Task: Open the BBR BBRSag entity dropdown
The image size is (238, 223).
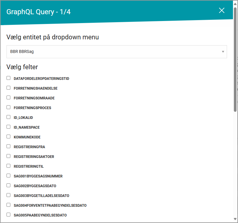Action: click(117, 52)
